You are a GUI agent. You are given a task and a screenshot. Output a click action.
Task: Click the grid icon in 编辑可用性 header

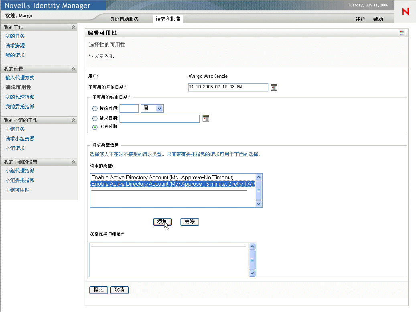[402, 33]
